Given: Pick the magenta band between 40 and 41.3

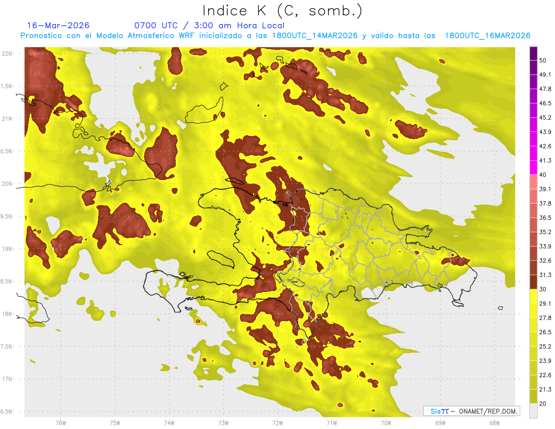Looking at the screenshot, I should (x=533, y=168).
